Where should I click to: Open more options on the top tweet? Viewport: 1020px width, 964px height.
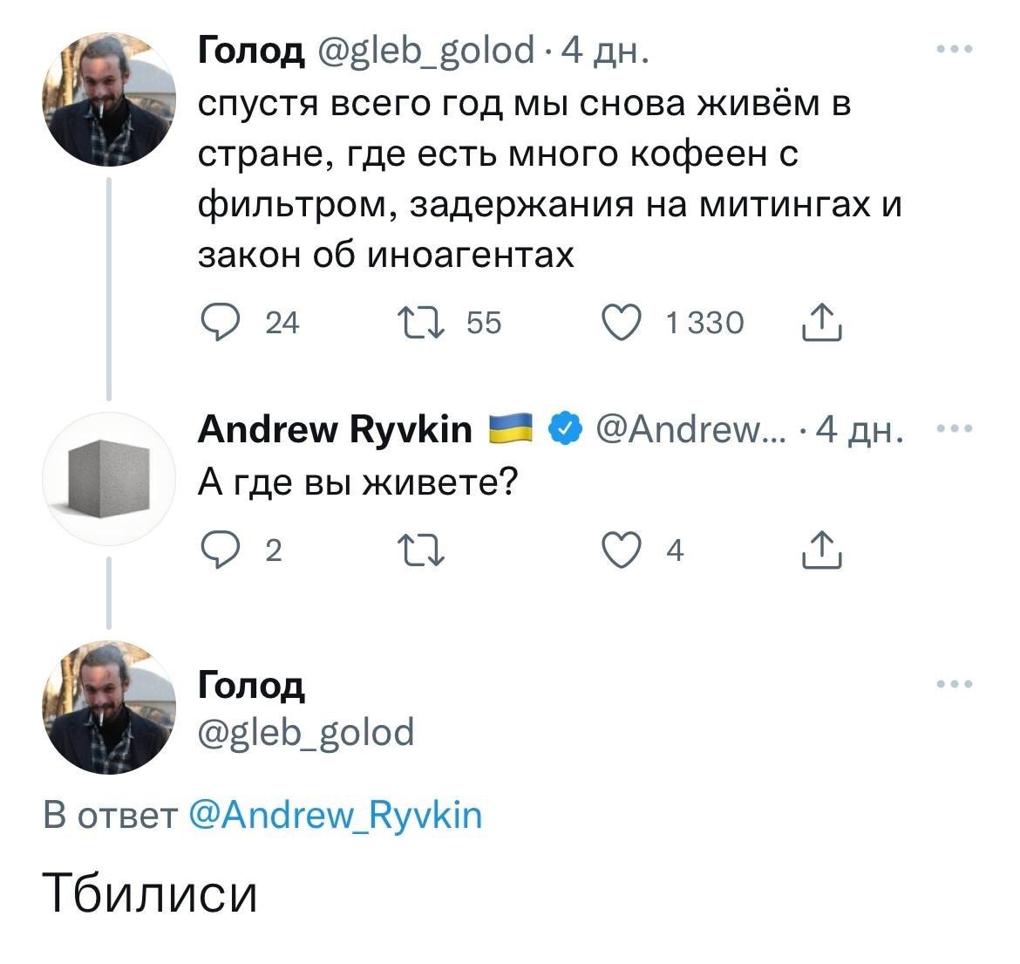click(x=956, y=51)
